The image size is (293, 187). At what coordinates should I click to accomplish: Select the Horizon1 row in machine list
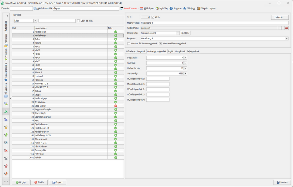[x=39, y=76]
